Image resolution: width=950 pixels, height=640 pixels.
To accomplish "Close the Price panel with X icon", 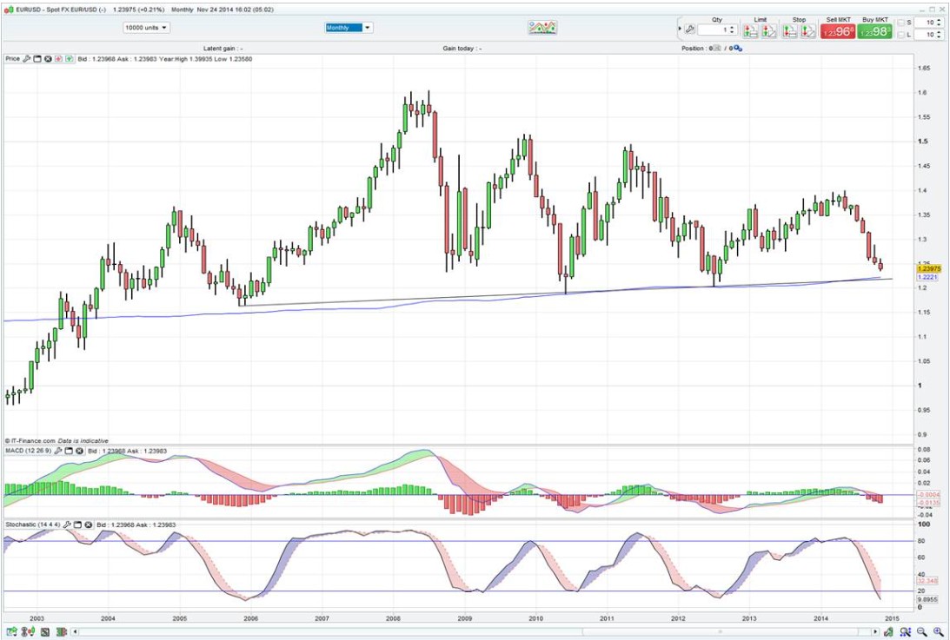I will point(48,59).
